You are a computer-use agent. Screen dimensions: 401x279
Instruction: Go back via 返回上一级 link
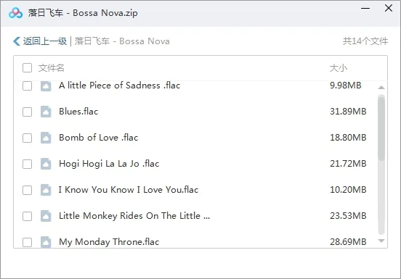45,41
